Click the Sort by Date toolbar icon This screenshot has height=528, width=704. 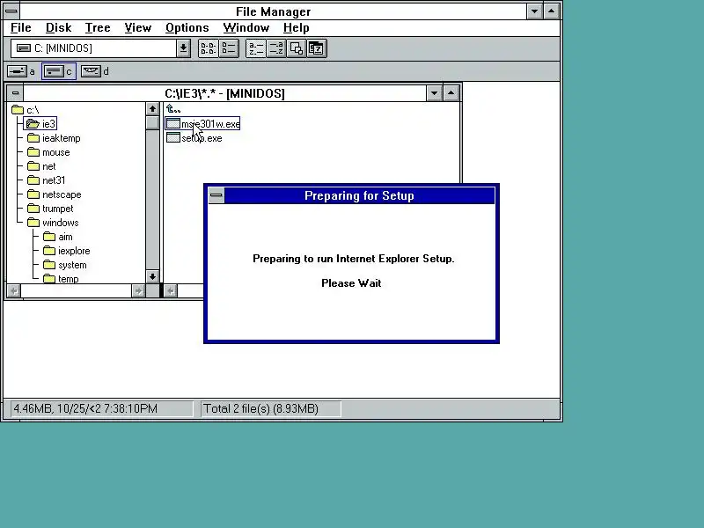click(x=317, y=48)
